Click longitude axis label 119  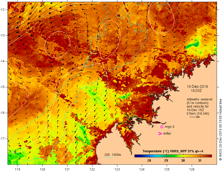(18, 169)
